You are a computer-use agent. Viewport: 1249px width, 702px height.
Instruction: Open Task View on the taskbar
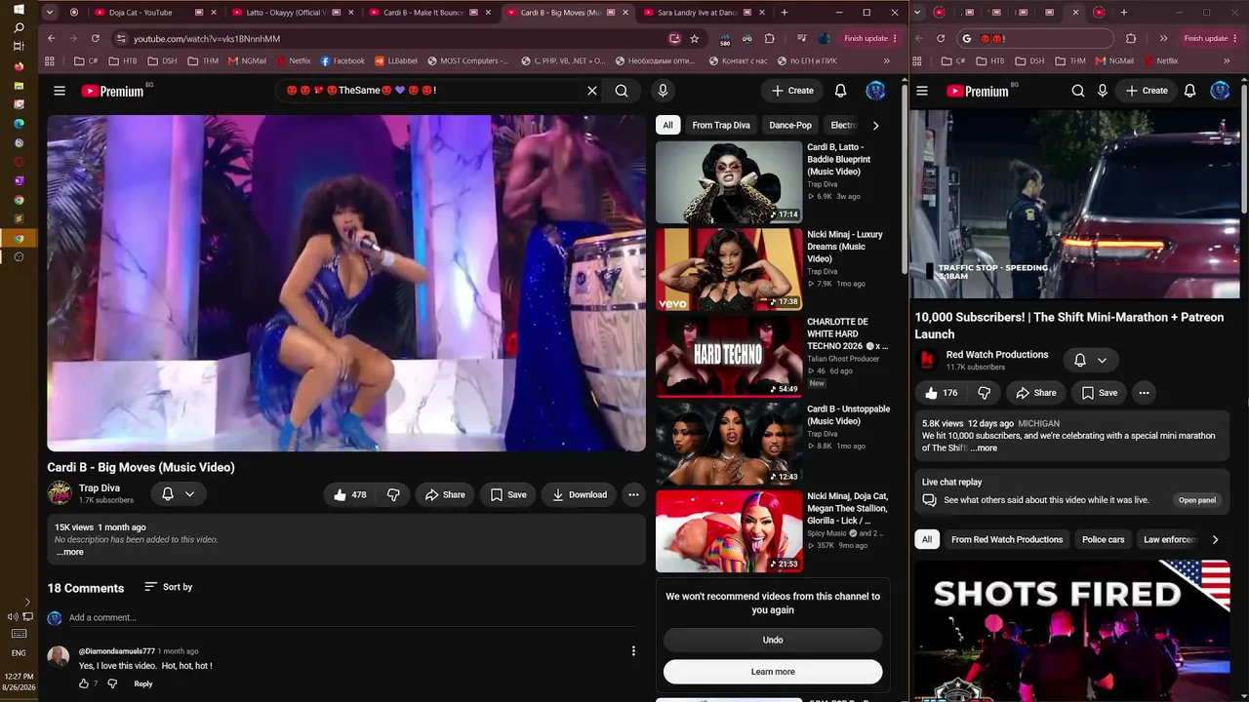tap(19, 48)
